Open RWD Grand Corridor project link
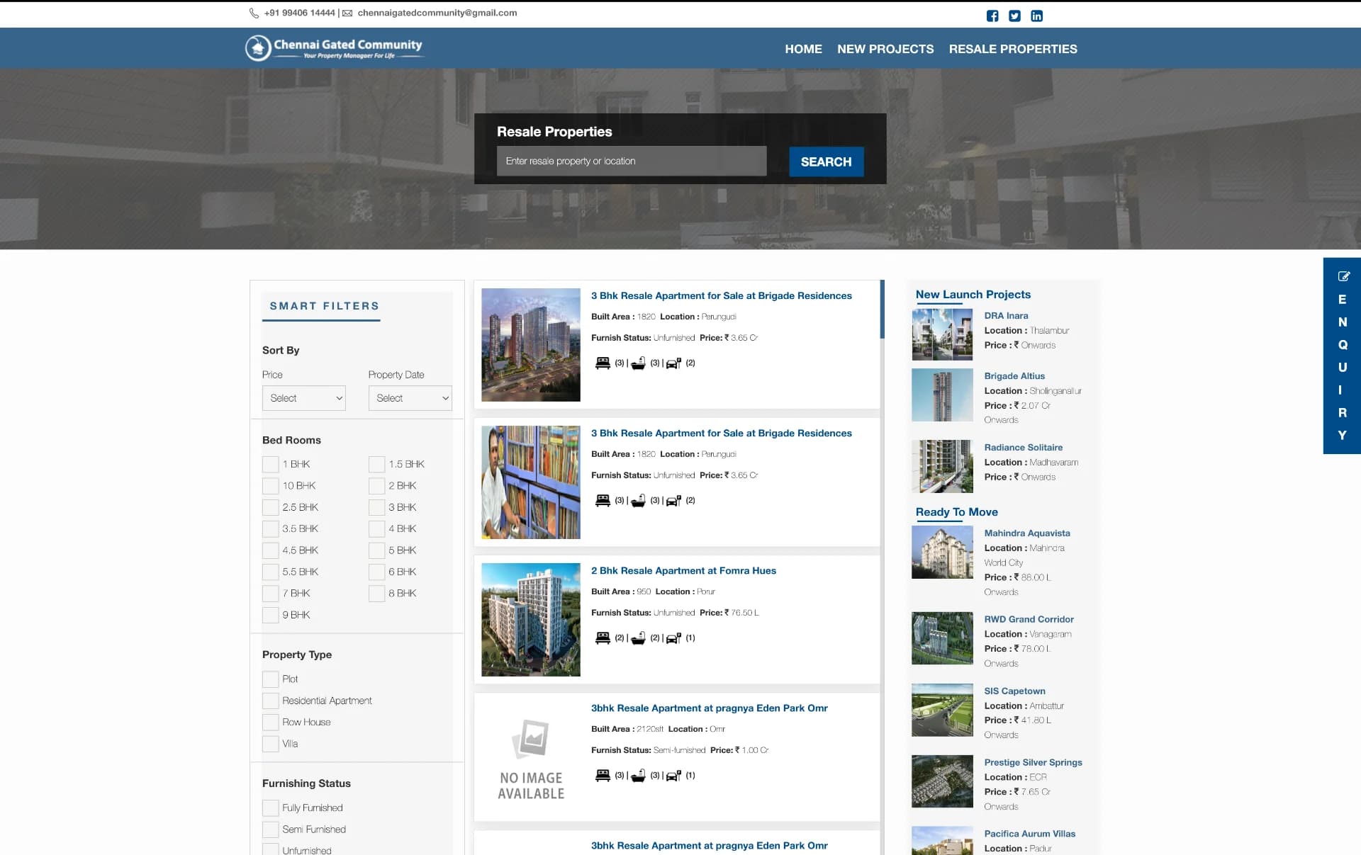The image size is (1361, 855). tap(1029, 619)
